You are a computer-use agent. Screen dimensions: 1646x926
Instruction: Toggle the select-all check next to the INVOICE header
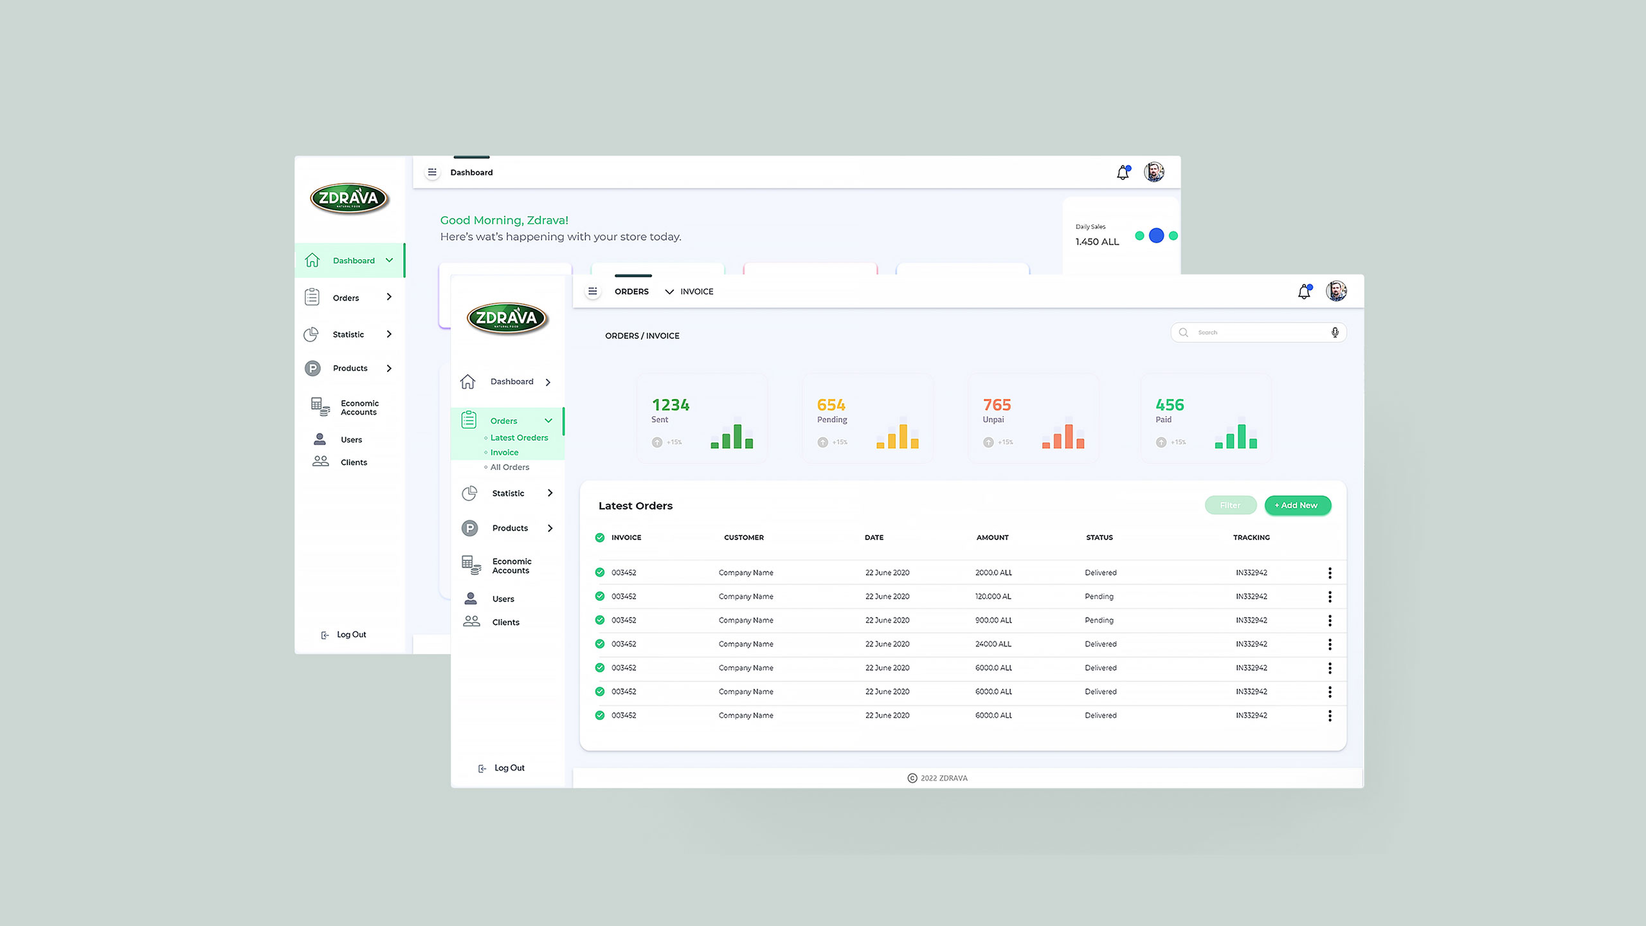click(600, 538)
